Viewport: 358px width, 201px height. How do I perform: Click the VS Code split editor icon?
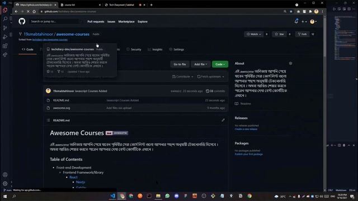click(x=349, y=9)
